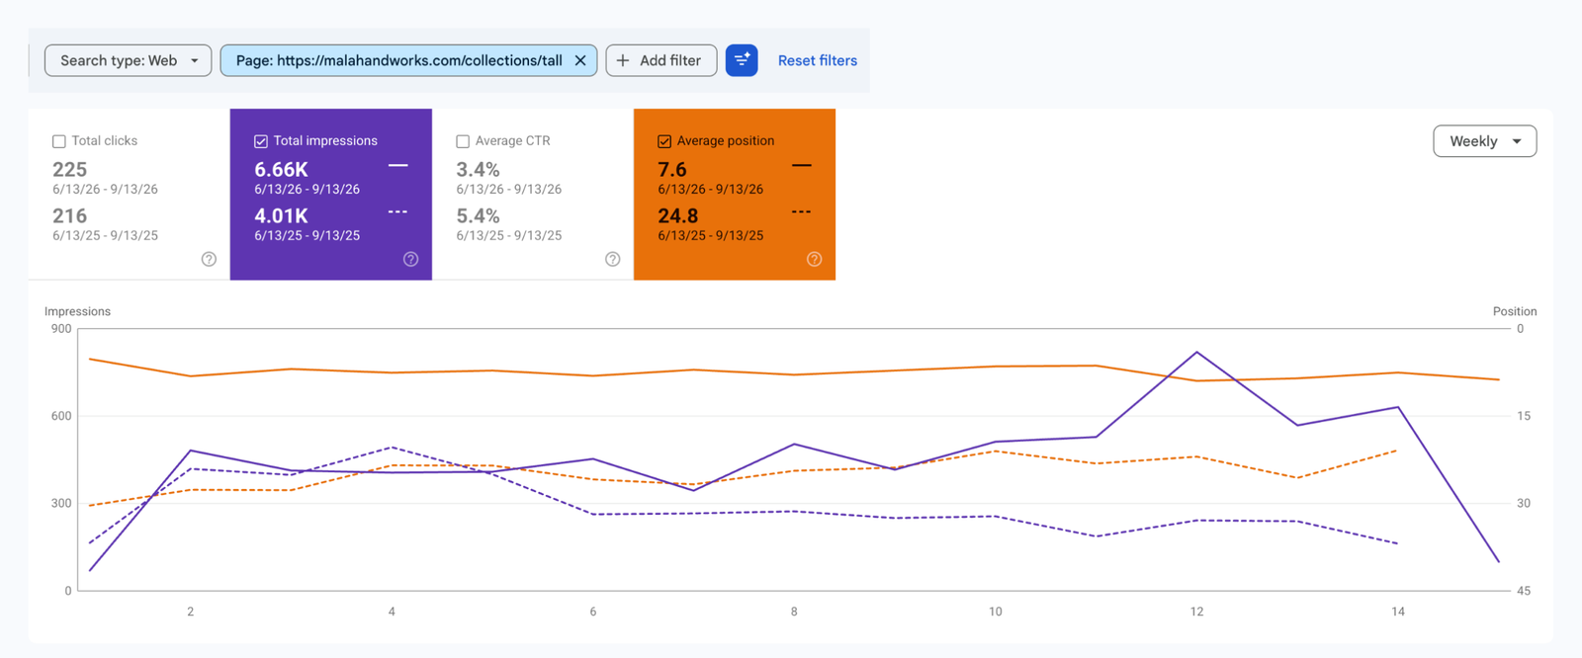The height and width of the screenshot is (658, 1582).
Task: Click the 6.66K impressions value
Action: (x=282, y=169)
